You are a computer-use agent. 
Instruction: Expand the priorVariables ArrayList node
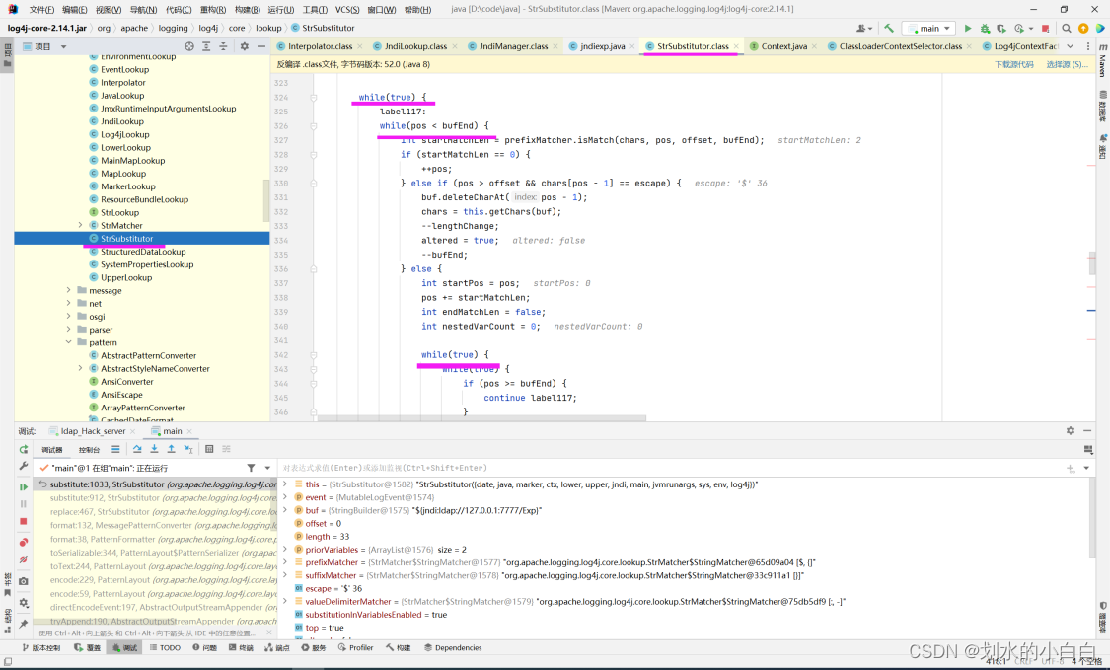tap(285, 550)
